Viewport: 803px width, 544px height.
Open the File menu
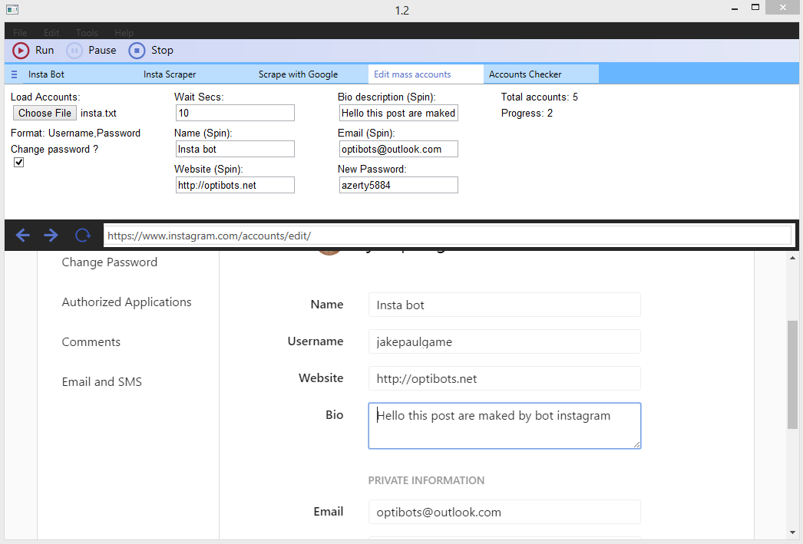20,33
